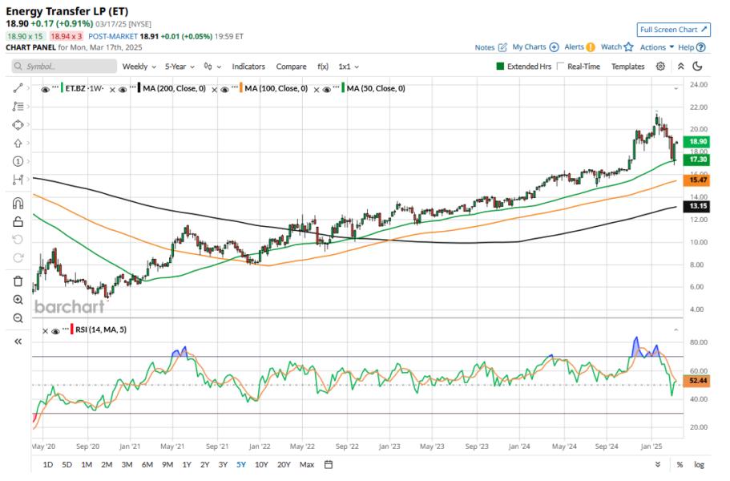Select the up arrow marker tool

tap(18, 143)
